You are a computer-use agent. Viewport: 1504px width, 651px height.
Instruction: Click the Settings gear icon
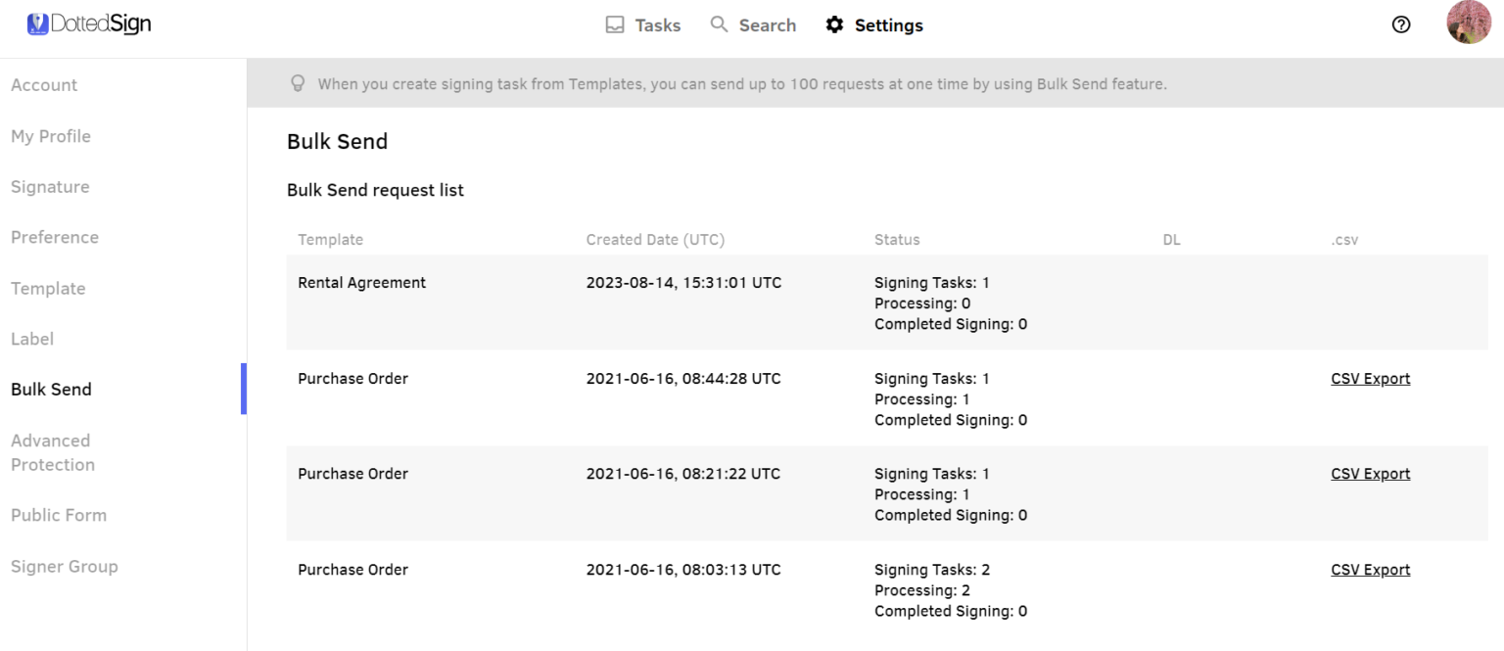coord(834,25)
